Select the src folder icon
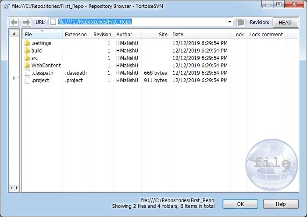Image resolution: width=307 pixels, height=217 pixels. tap(27, 58)
